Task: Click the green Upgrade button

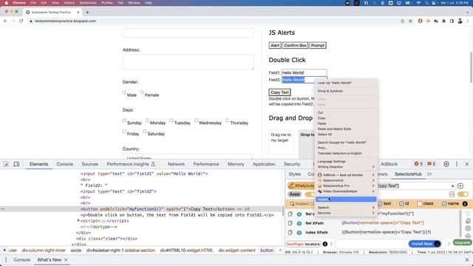Action: [462, 243]
